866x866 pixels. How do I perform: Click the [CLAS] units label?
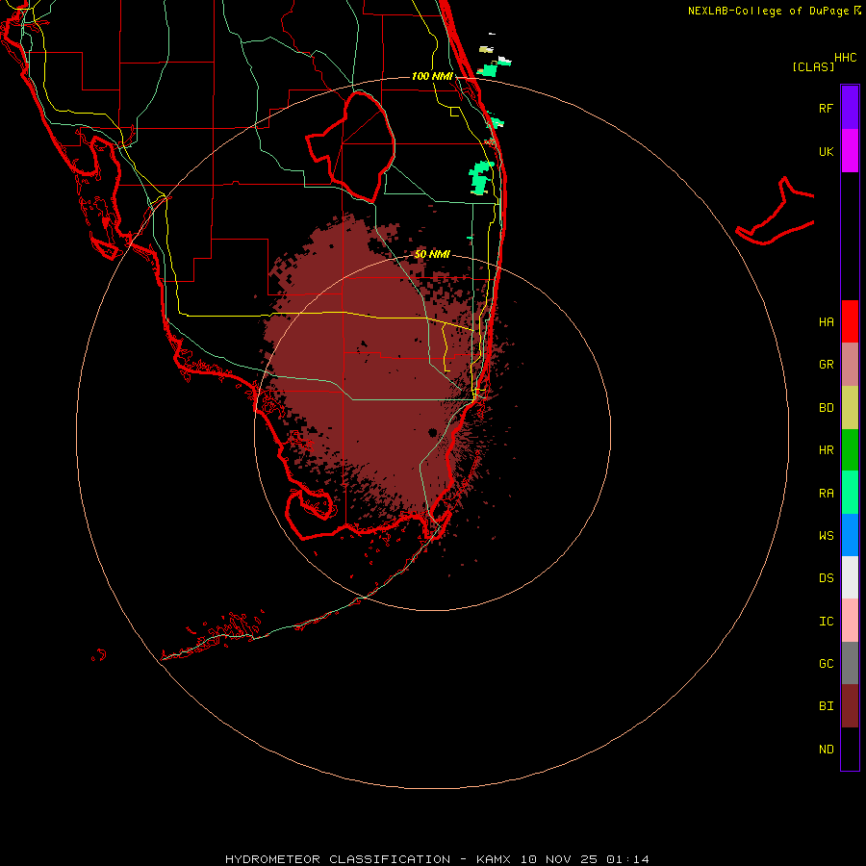[x=813, y=66]
